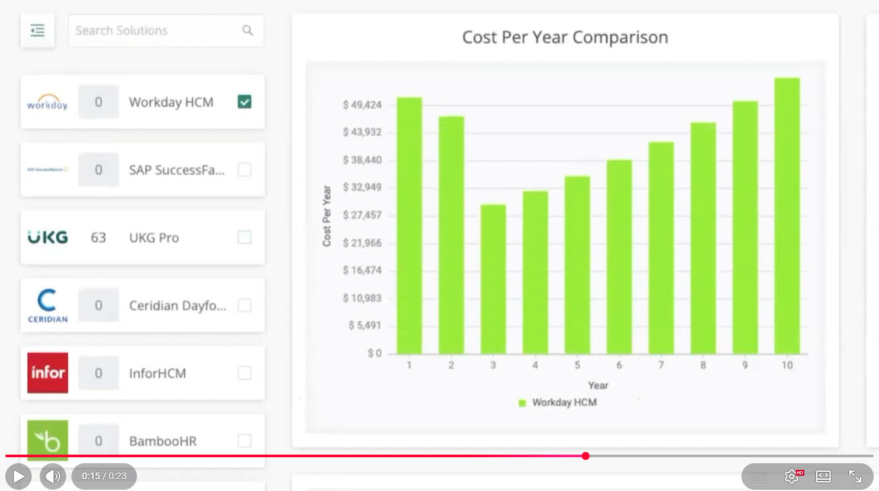
Task: Click the Year 3 bar
Action: click(493, 279)
